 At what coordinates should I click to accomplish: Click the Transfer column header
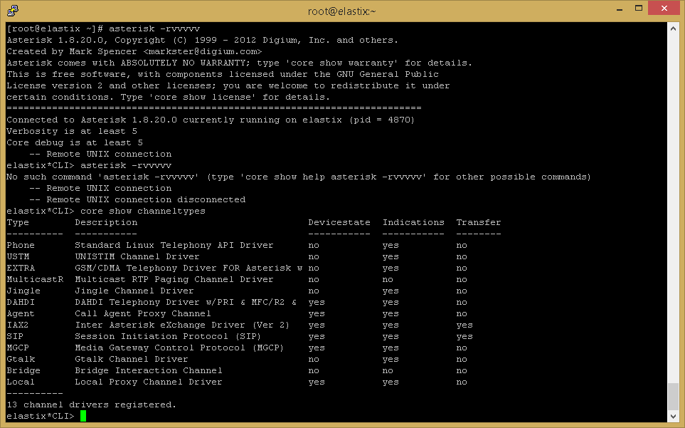tap(478, 222)
